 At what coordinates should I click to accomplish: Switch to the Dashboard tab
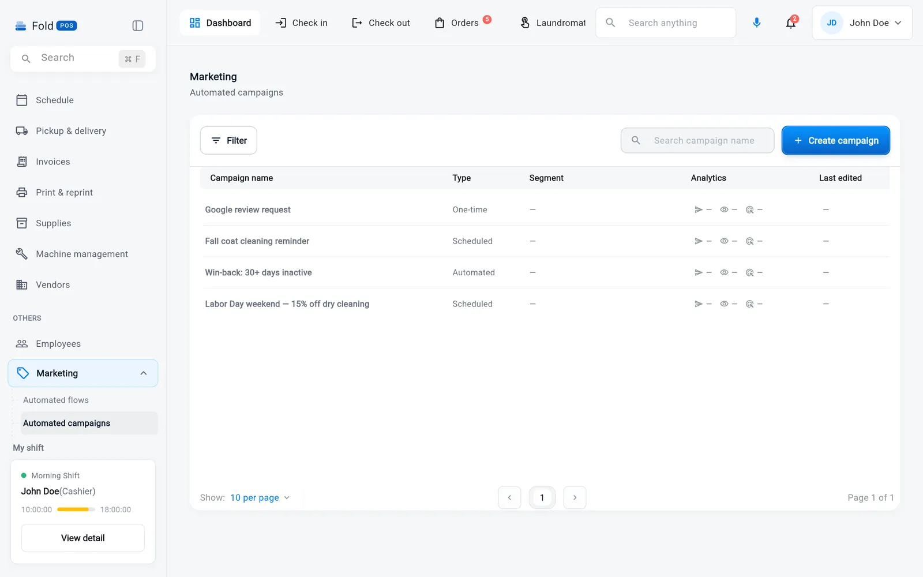point(220,23)
